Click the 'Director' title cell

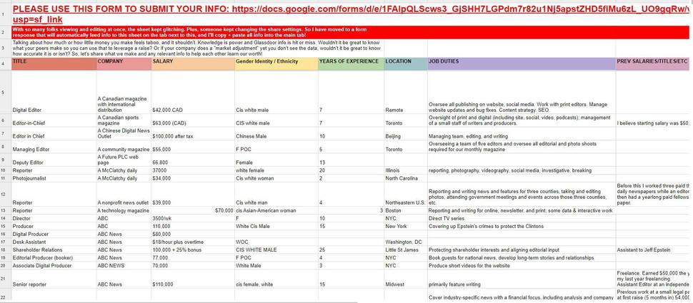coord(54,218)
